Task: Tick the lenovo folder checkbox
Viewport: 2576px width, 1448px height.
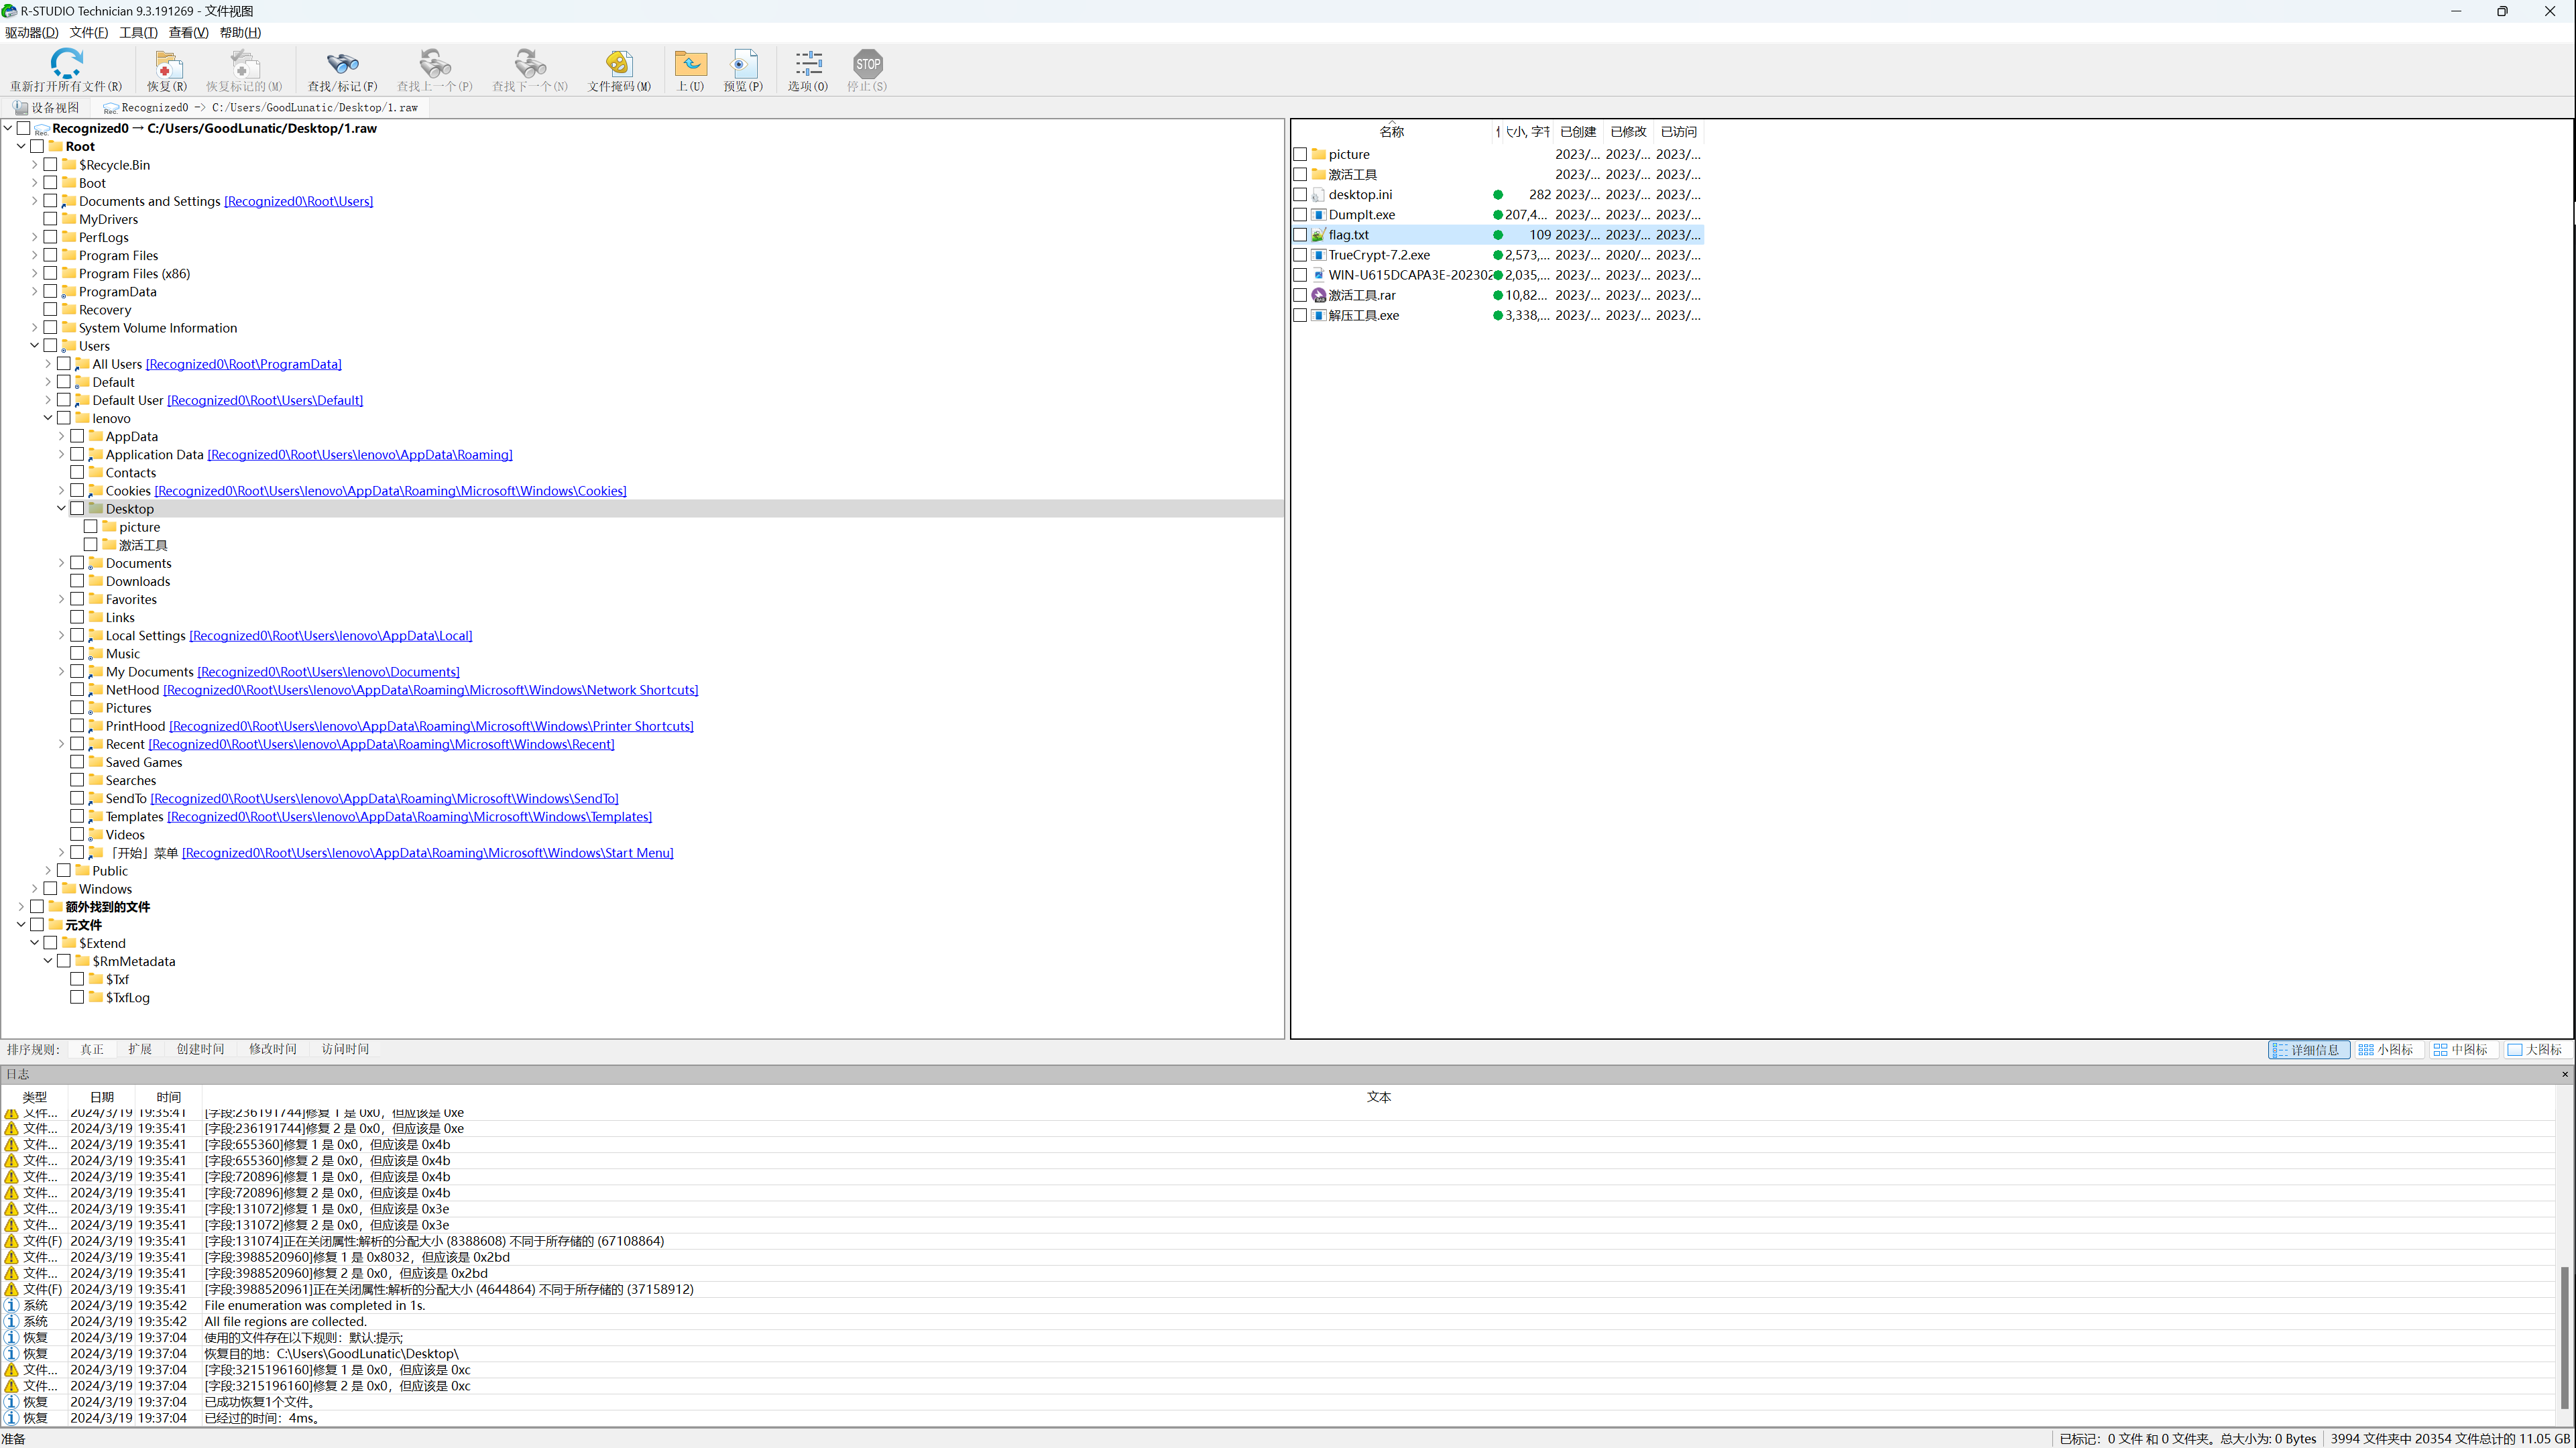Action: (x=64, y=418)
